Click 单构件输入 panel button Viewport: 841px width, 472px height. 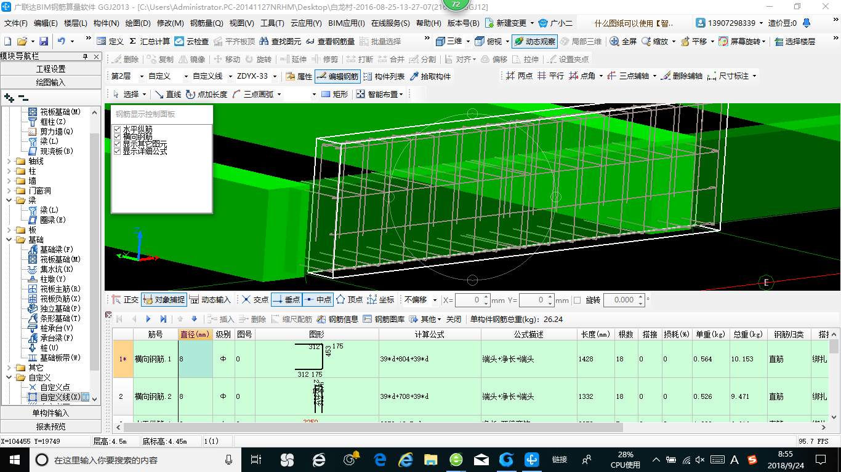coord(50,413)
